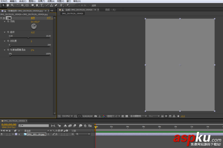Click the reset exposure icon

coord(178,116)
